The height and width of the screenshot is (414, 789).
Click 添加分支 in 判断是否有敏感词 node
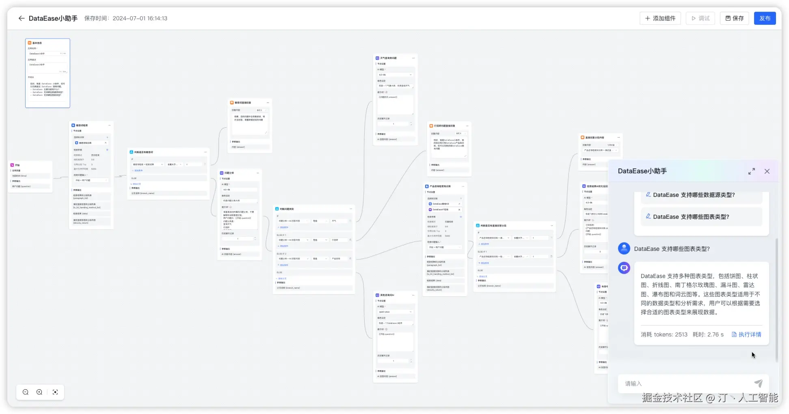[x=136, y=184]
